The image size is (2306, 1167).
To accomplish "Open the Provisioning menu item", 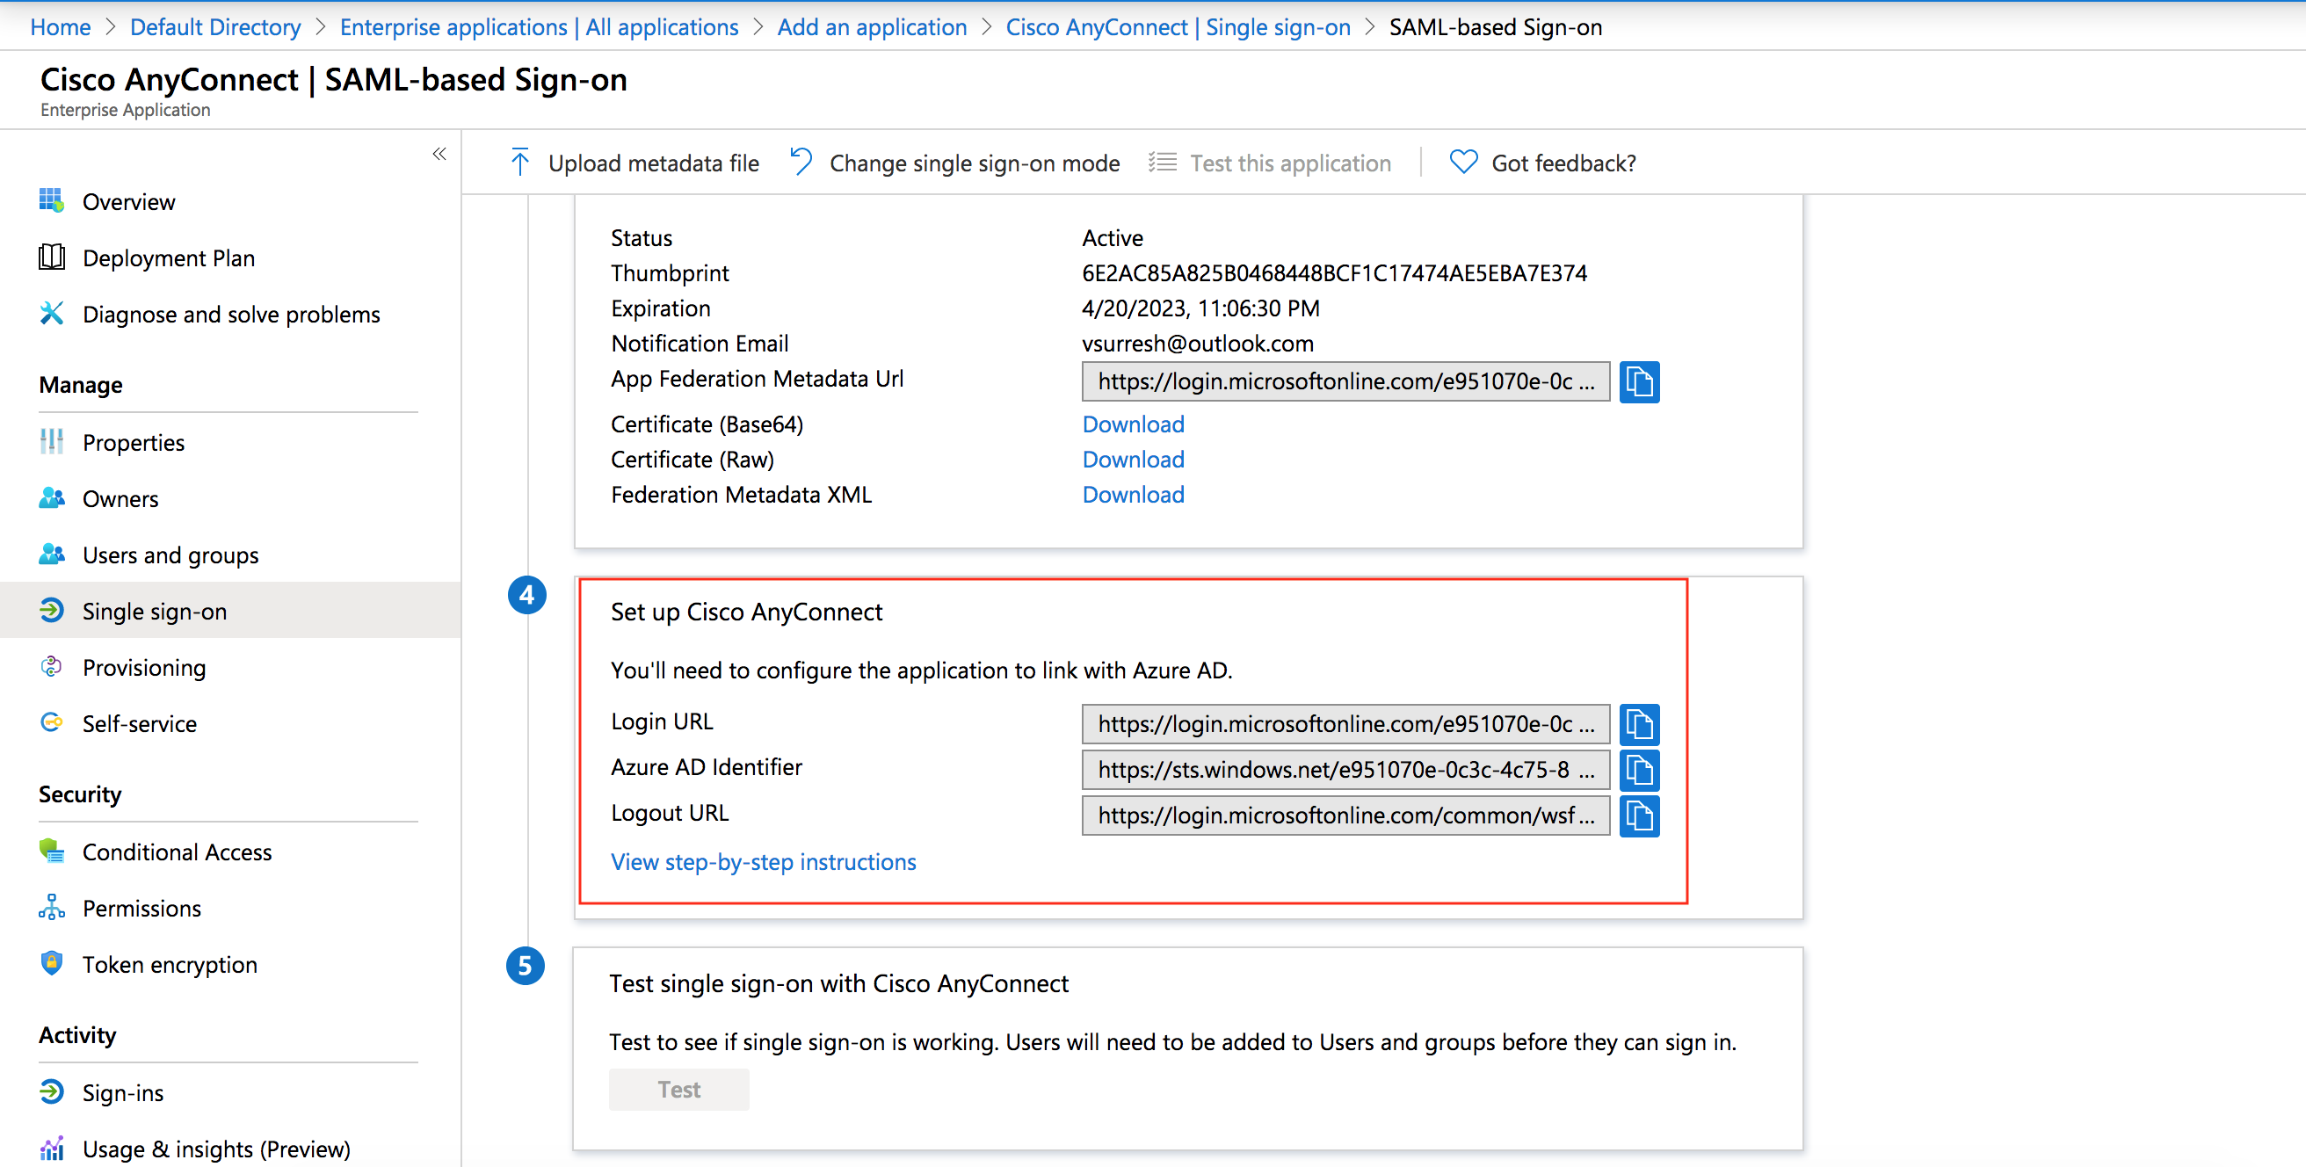I will click(x=143, y=668).
